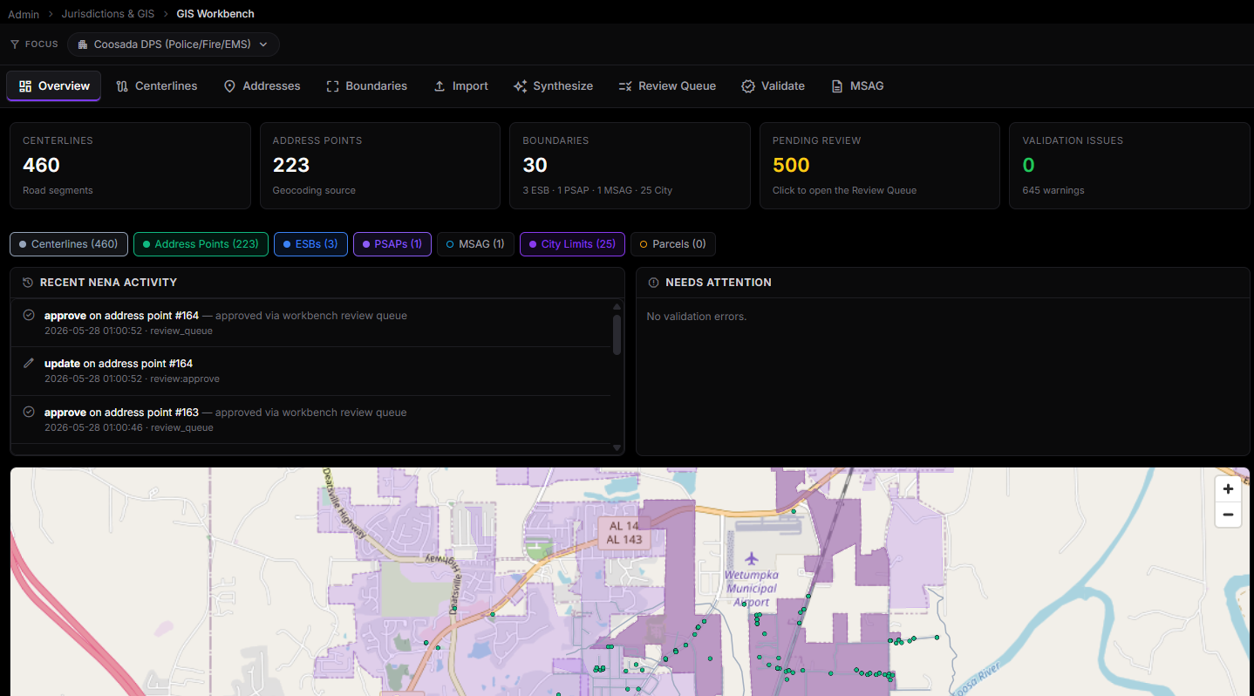Open the Pending Review 500 card
The height and width of the screenshot is (696, 1254).
click(879, 166)
